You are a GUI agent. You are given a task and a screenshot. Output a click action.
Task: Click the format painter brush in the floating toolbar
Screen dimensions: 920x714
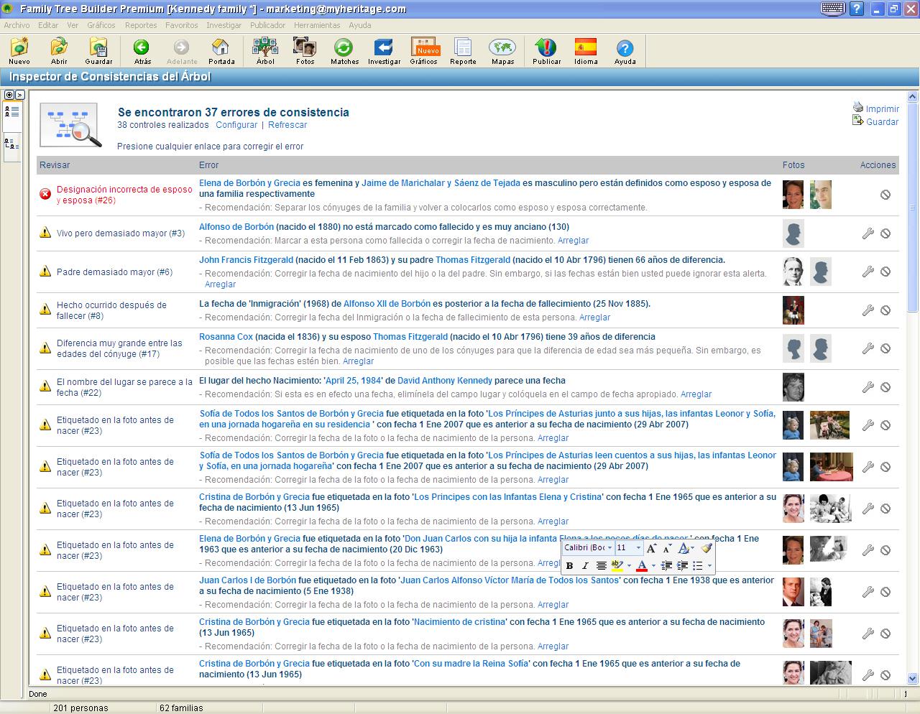pos(706,548)
